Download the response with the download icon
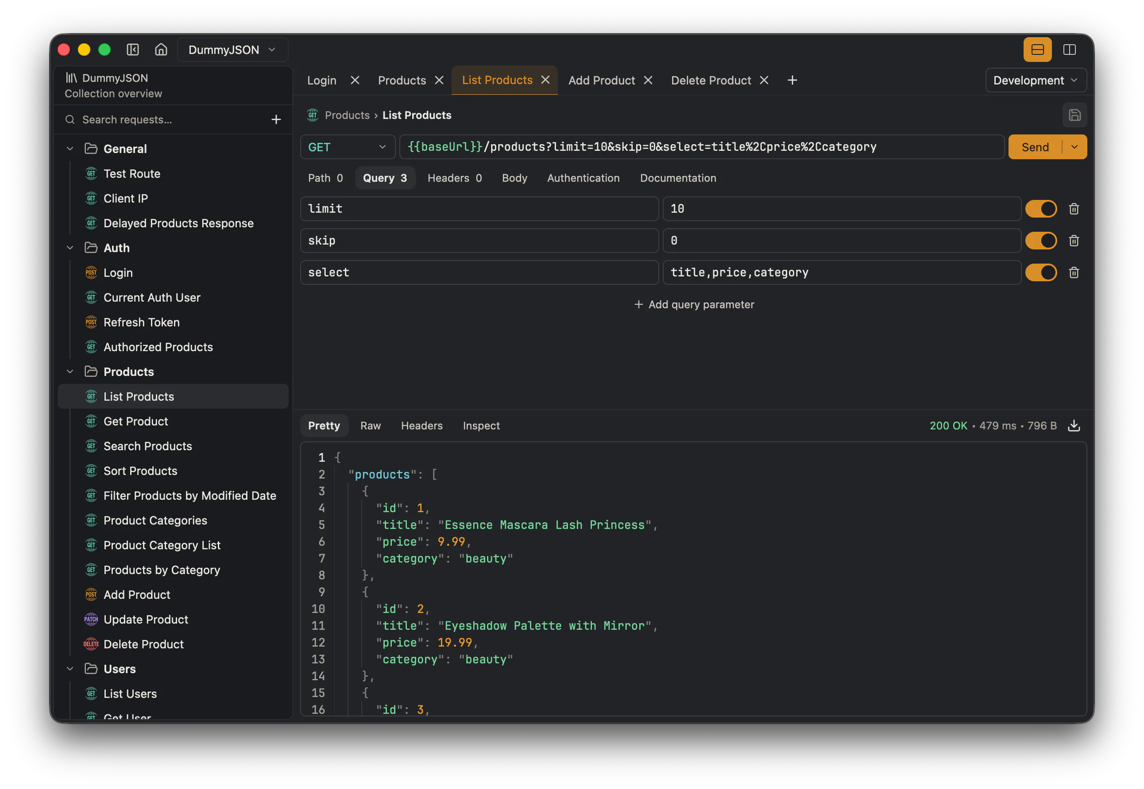This screenshot has height=789, width=1144. click(x=1073, y=425)
